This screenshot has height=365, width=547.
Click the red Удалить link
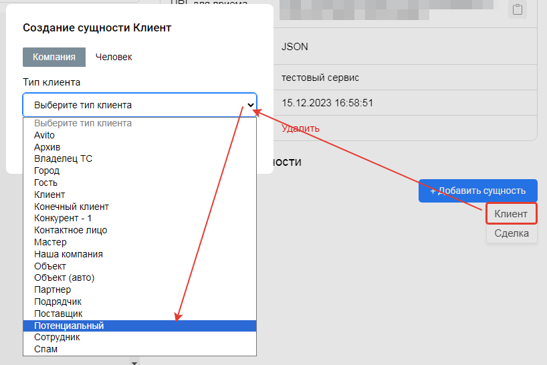(x=300, y=128)
